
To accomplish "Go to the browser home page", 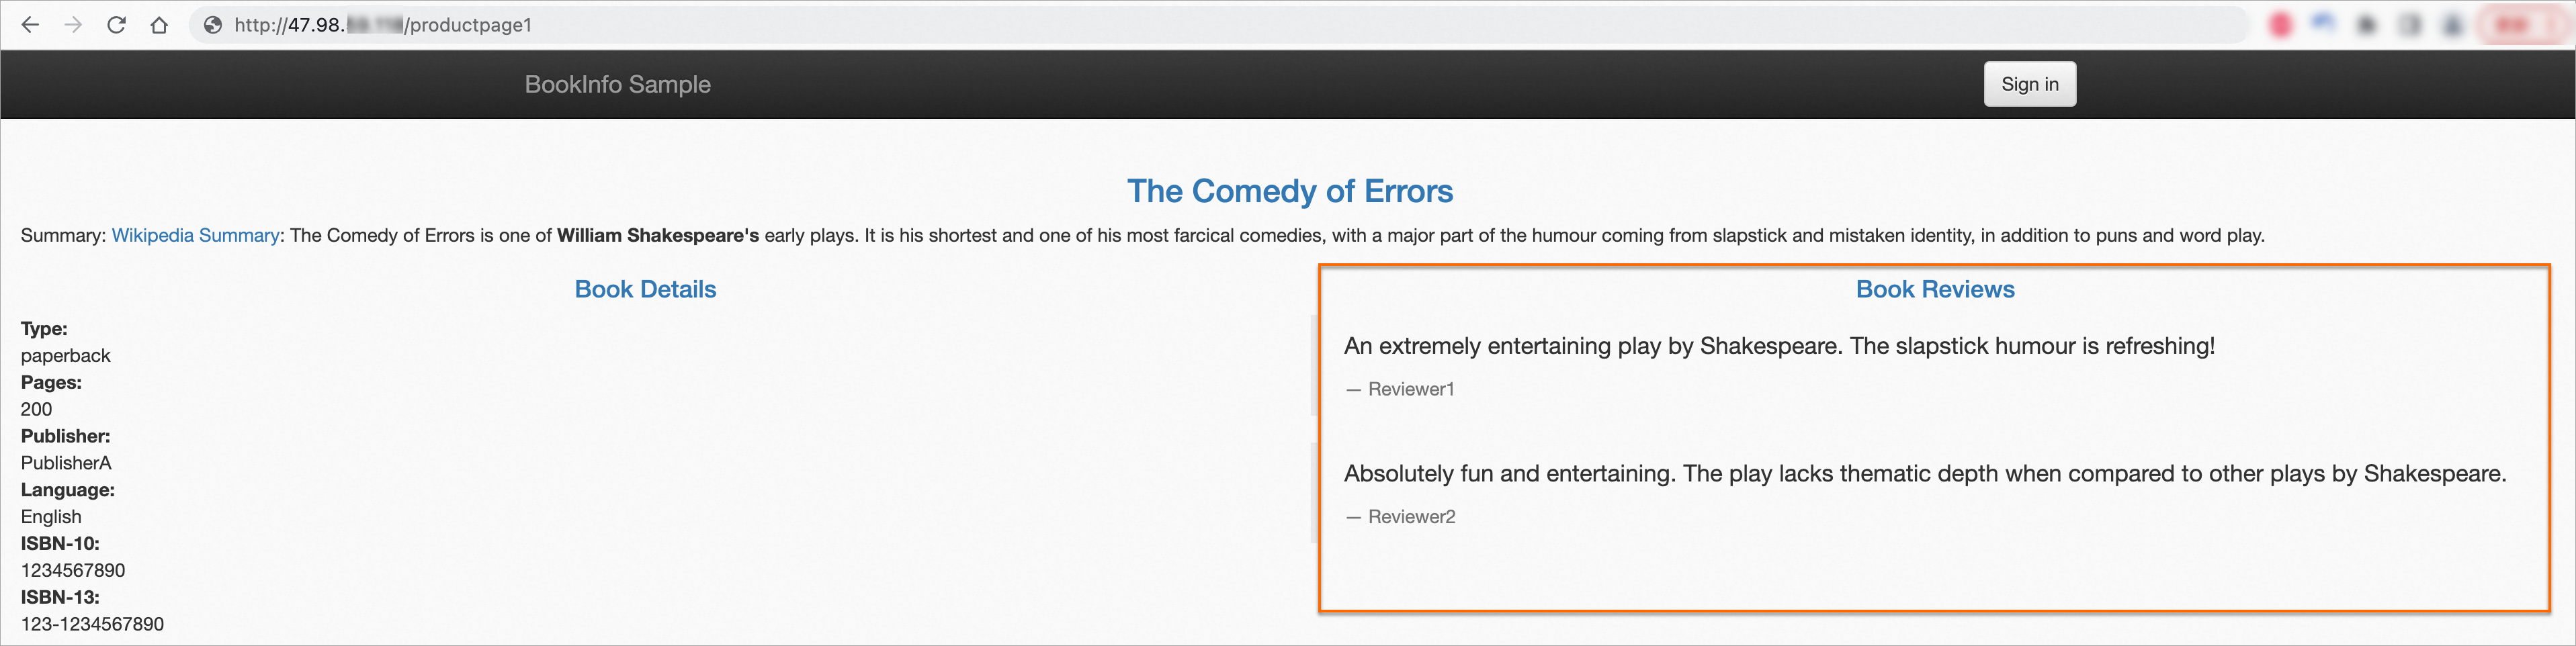I will tap(159, 25).
